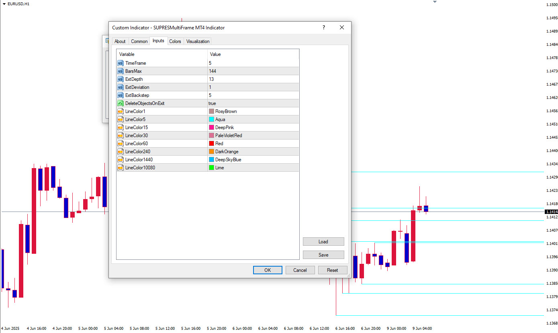Click the TimeFrame value 5 cell
Viewport: 558px width, 333px height.
(x=253, y=63)
